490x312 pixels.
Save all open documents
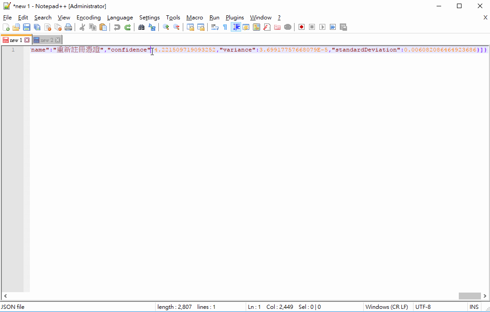click(37, 27)
